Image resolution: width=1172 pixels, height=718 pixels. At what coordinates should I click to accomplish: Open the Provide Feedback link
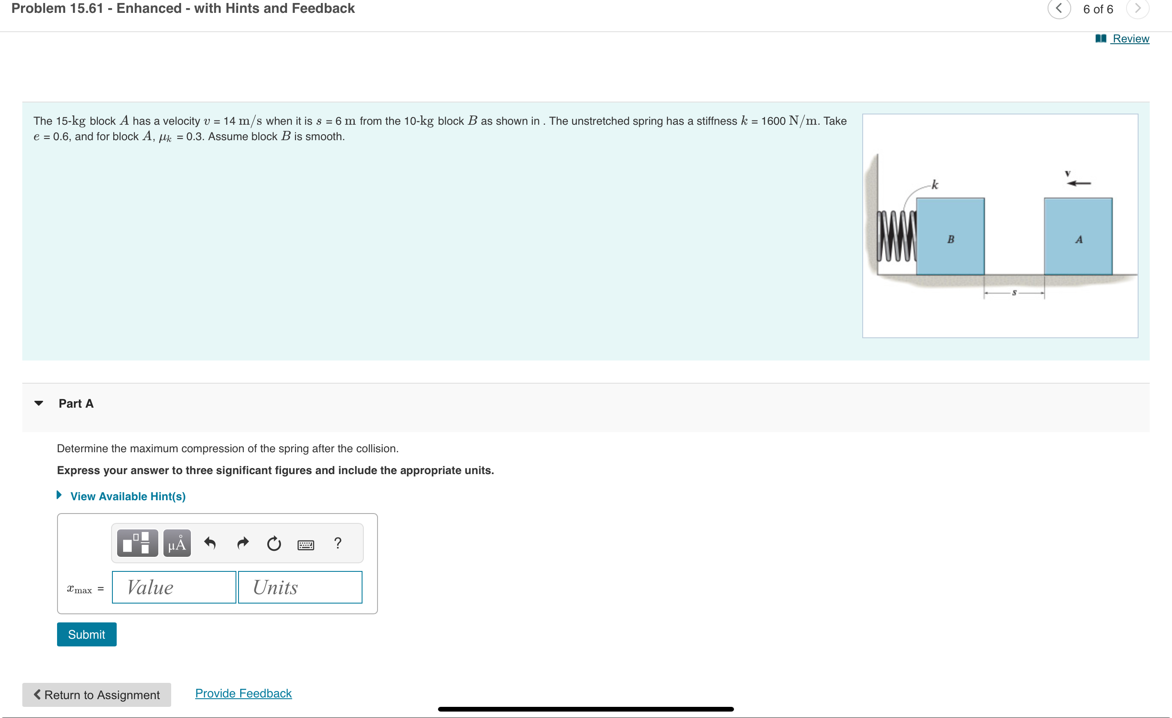243,693
